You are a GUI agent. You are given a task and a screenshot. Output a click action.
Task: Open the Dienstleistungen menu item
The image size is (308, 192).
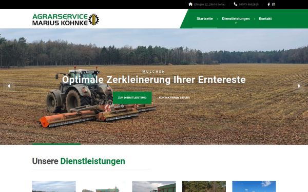[x=236, y=18]
